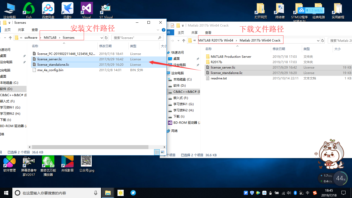
Task: Open 软件管理 desktop icon
Action: tap(10, 164)
